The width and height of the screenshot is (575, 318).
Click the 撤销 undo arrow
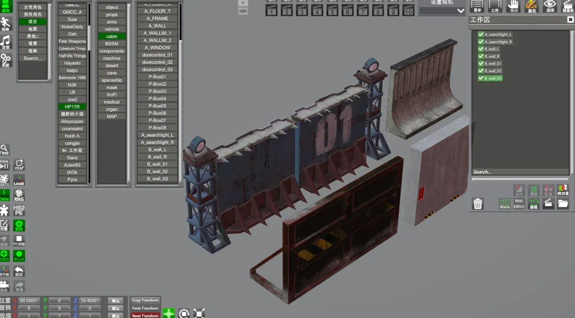click(x=19, y=271)
